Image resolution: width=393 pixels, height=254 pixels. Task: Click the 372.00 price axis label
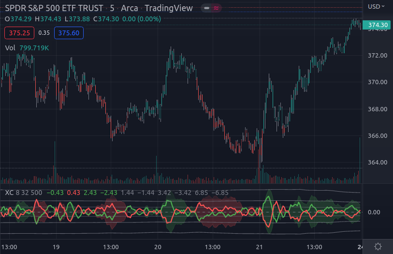coord(378,56)
